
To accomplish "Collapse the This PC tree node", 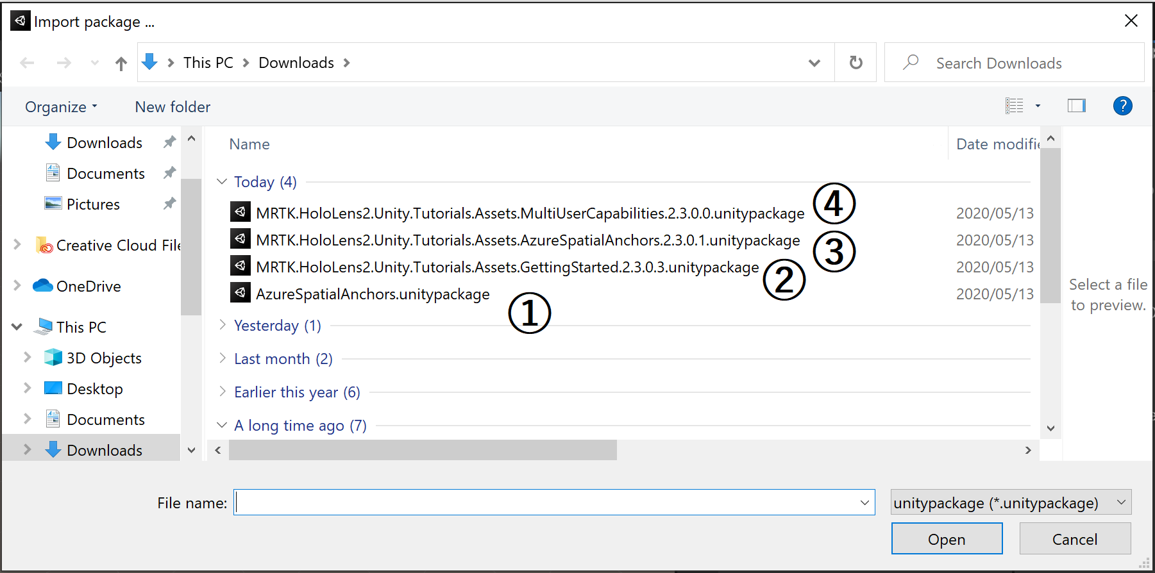I will tap(17, 327).
